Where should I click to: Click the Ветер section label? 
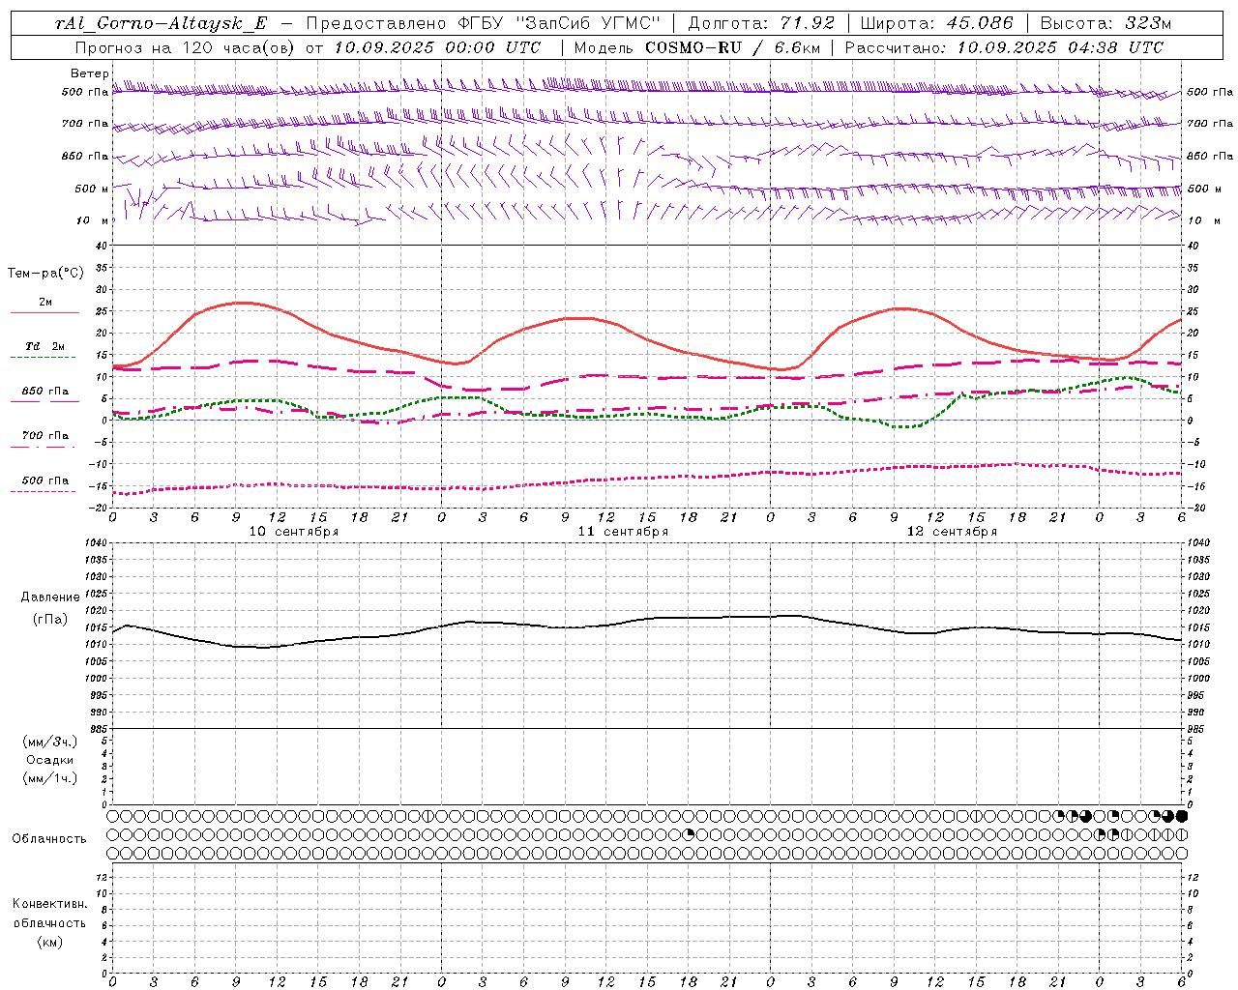[x=89, y=73]
